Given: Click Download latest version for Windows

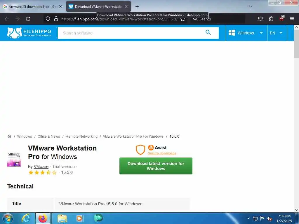Looking at the screenshot, I should coord(156,166).
